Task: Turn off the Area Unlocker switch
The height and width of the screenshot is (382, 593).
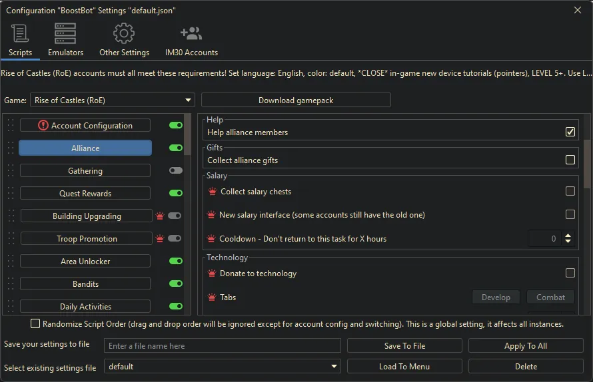Action: pos(176,261)
